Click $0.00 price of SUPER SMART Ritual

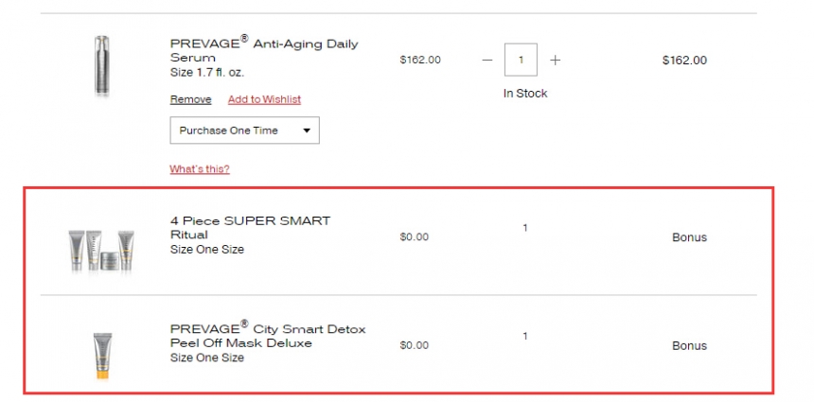[415, 237]
